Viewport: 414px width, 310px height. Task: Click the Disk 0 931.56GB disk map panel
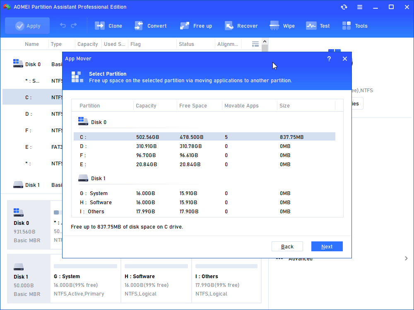click(29, 224)
